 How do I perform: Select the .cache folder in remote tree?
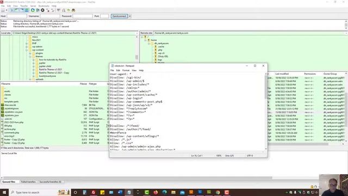pyautogui.click(x=161, y=47)
